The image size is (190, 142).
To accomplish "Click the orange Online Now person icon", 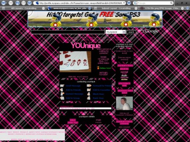I will click(x=98, y=68).
